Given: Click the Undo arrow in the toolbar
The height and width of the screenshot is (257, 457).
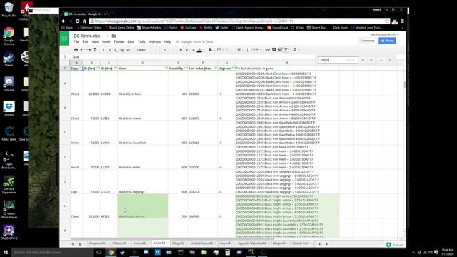Looking at the screenshot, I should (82, 50).
